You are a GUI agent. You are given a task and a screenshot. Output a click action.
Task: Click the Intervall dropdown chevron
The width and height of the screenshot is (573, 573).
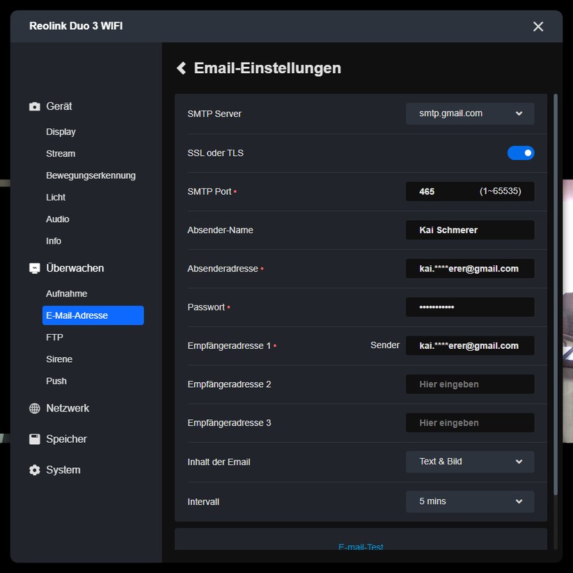[519, 501]
